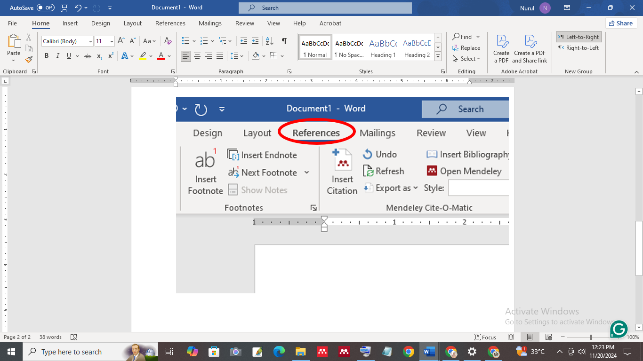Open the Numbering list dropdown arrow
The width and height of the screenshot is (643, 361).
pyautogui.click(x=212, y=41)
